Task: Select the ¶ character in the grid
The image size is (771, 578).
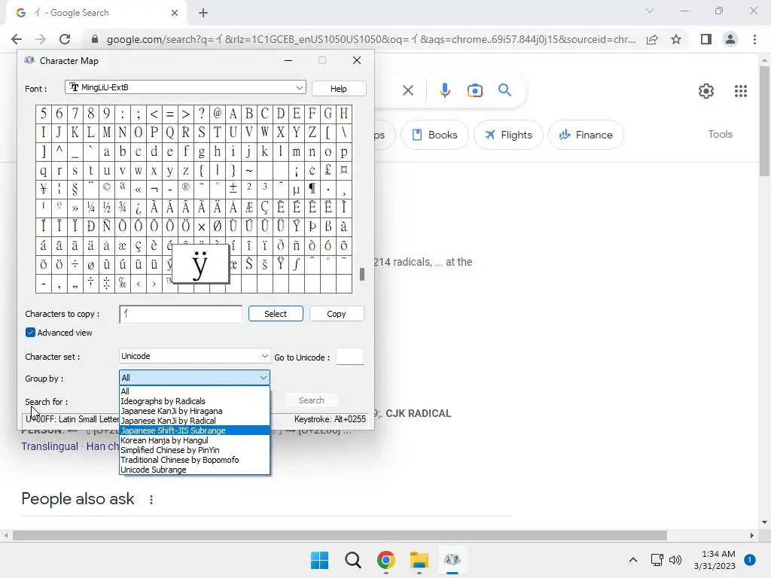Action: tap(312, 189)
